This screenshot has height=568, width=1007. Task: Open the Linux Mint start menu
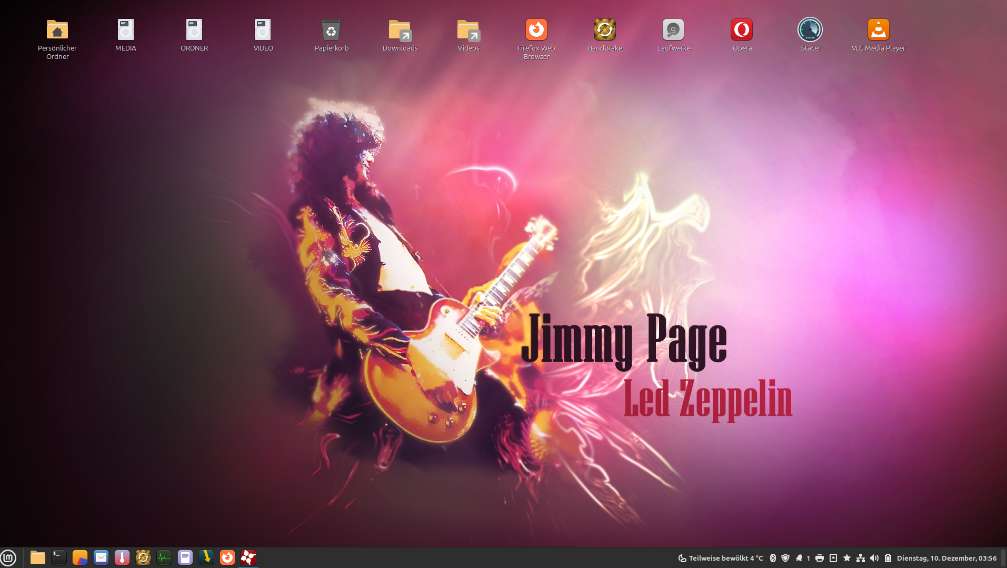coord(8,557)
